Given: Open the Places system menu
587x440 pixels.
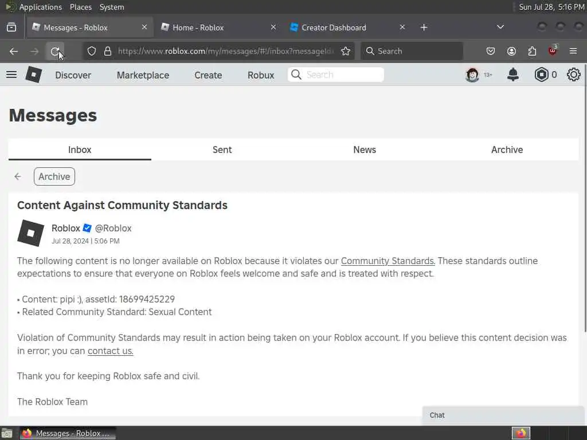Looking at the screenshot, I should 81,7.
